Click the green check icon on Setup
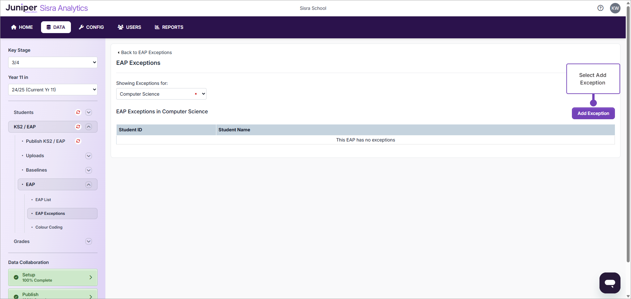 pos(16,277)
